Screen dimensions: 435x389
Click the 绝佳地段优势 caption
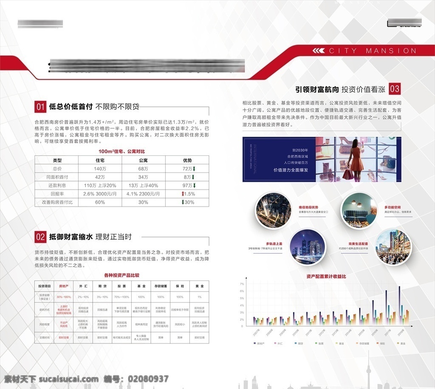pos(308,207)
